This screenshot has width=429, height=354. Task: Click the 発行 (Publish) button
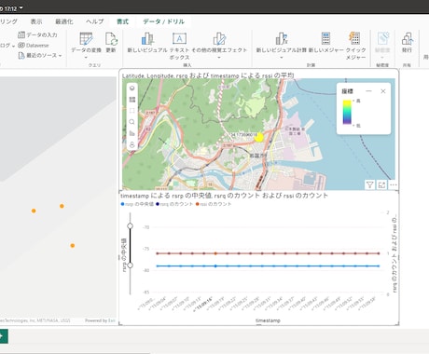(x=407, y=42)
